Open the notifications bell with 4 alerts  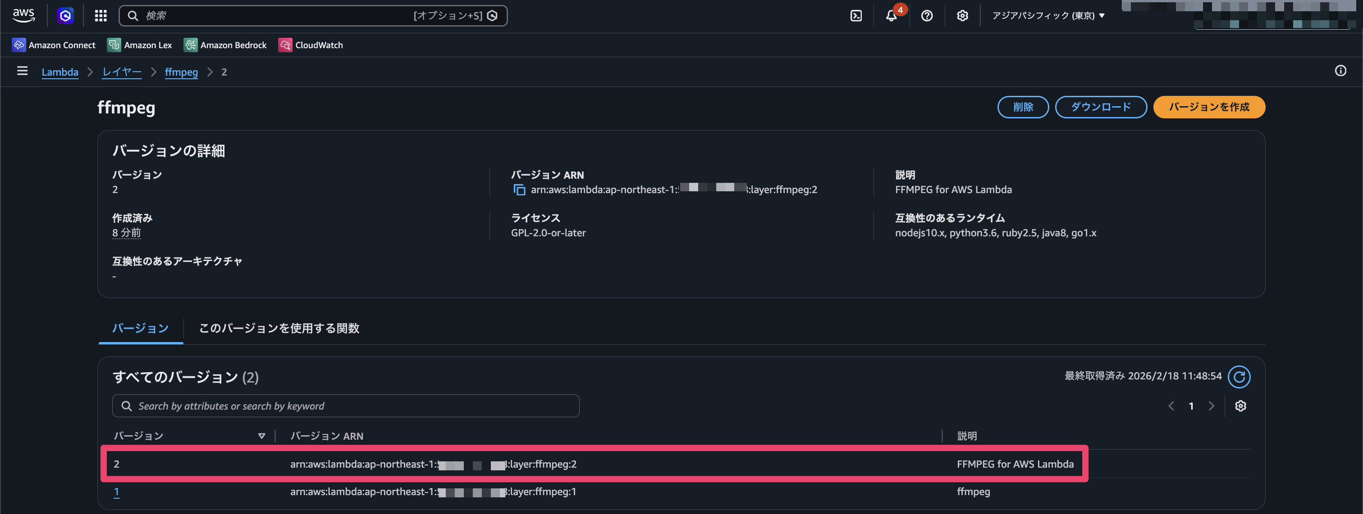tap(892, 15)
